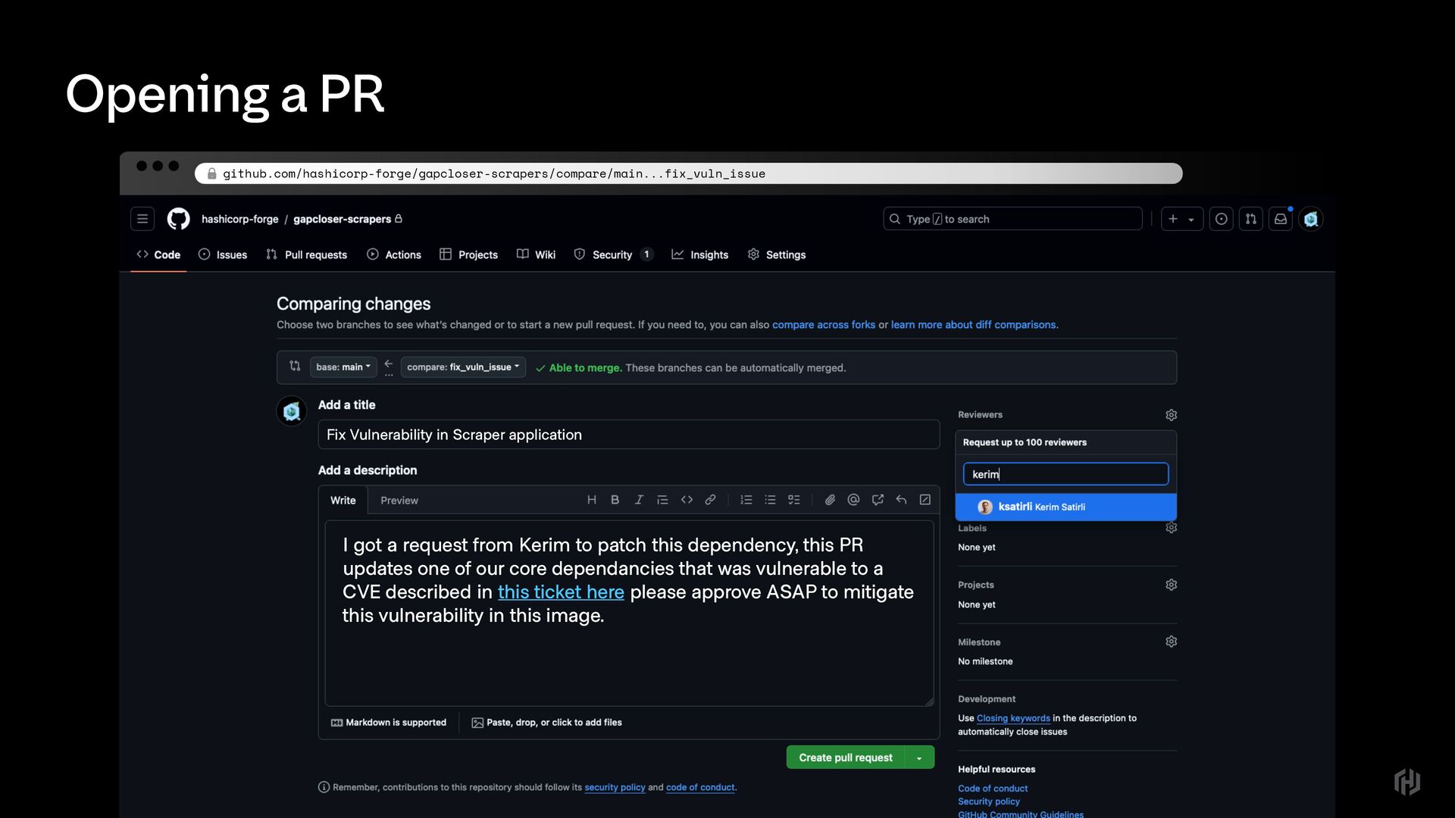The width and height of the screenshot is (1455, 818).
Task: Open Closing keywords link under Development
Action: pyautogui.click(x=1013, y=718)
